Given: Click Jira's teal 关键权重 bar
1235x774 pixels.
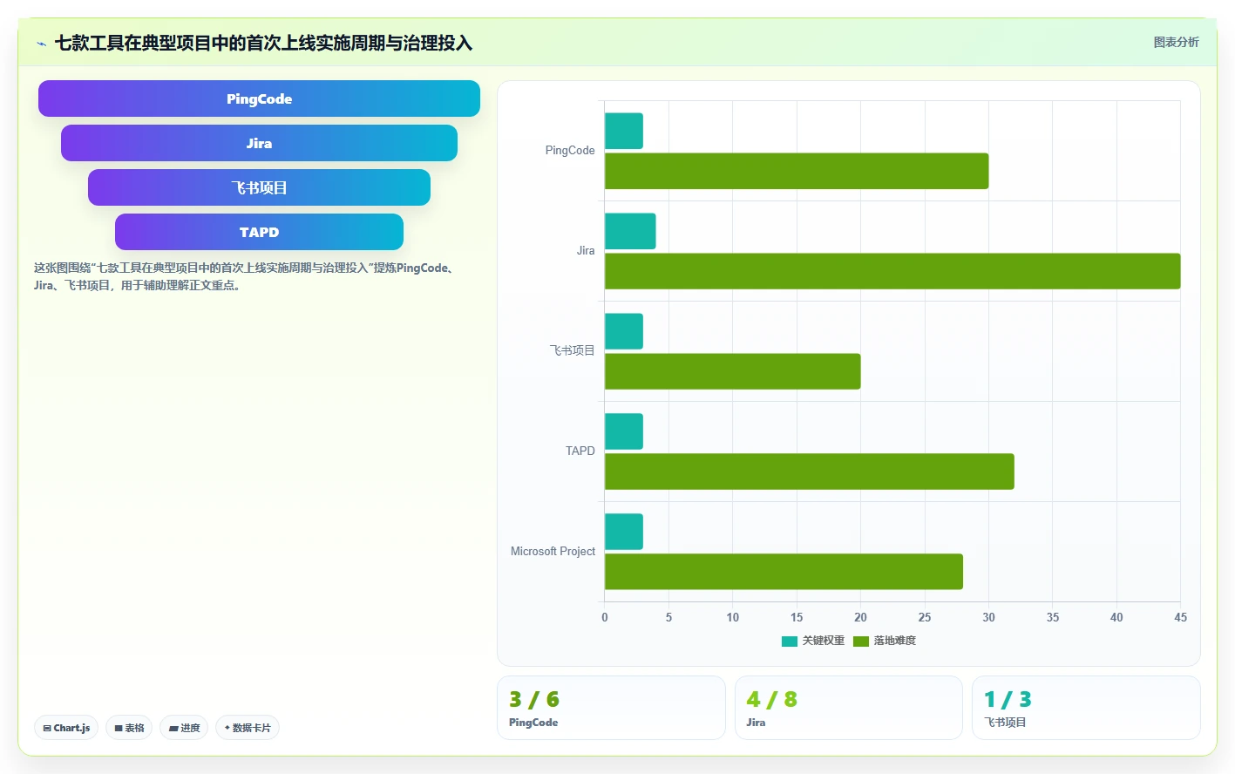Looking at the screenshot, I should 630,231.
